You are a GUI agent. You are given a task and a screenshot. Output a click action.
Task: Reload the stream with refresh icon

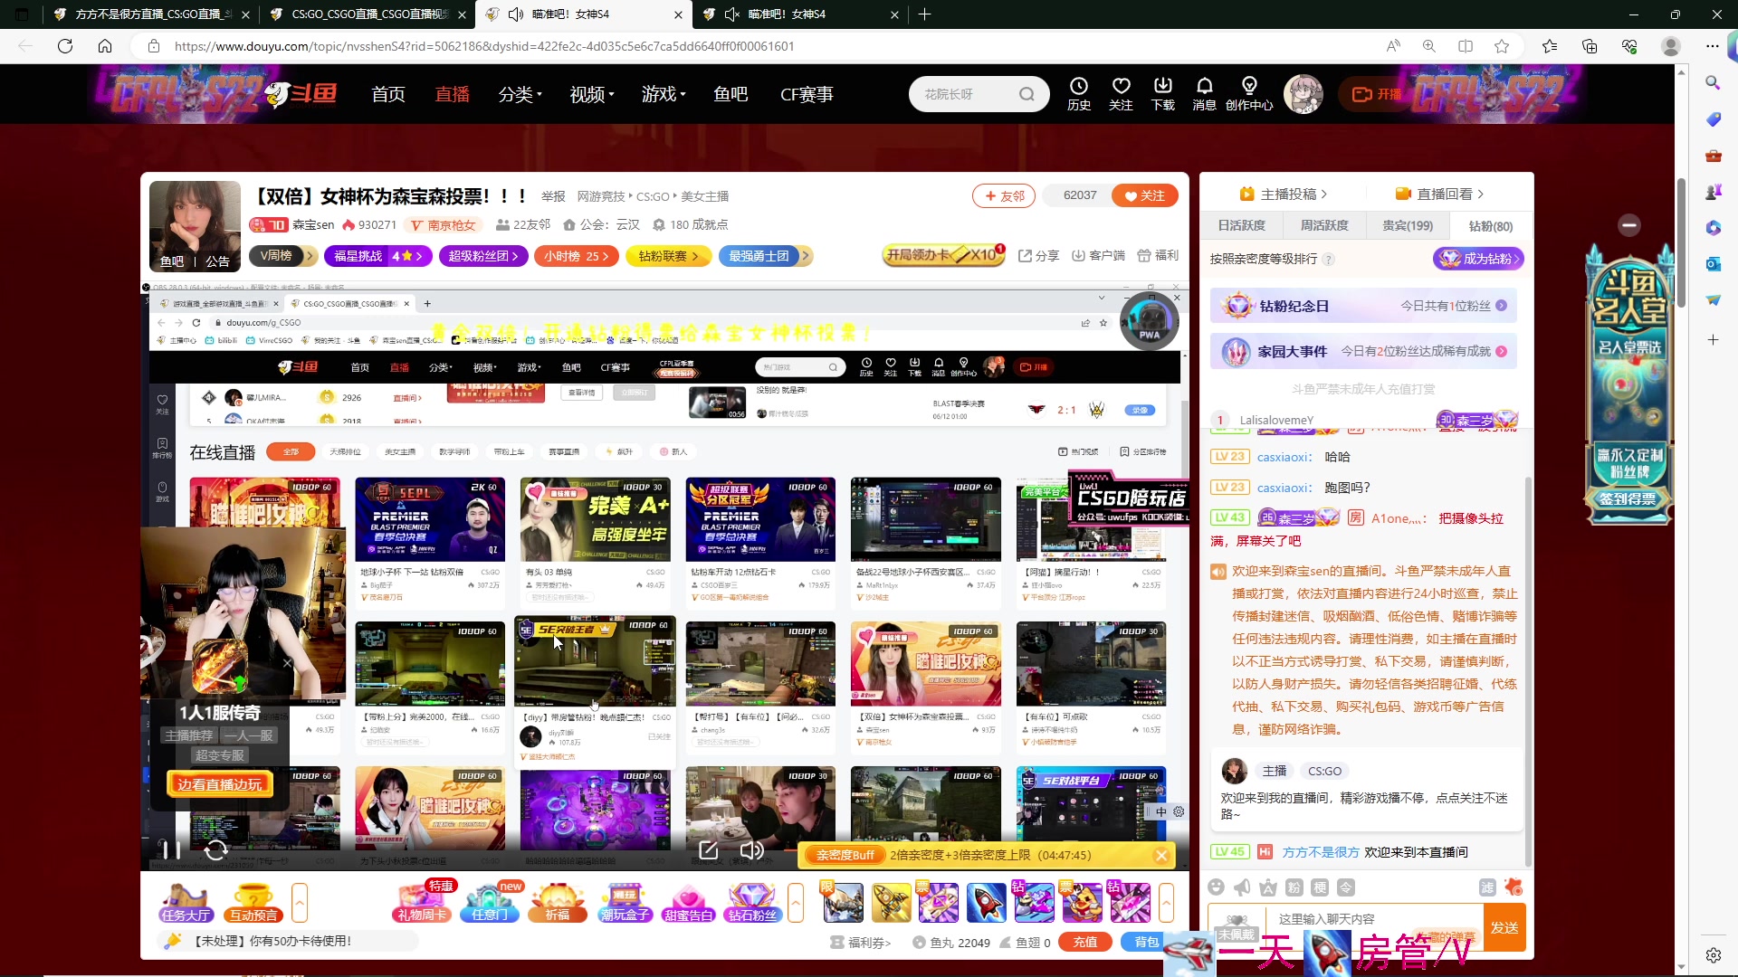click(216, 850)
